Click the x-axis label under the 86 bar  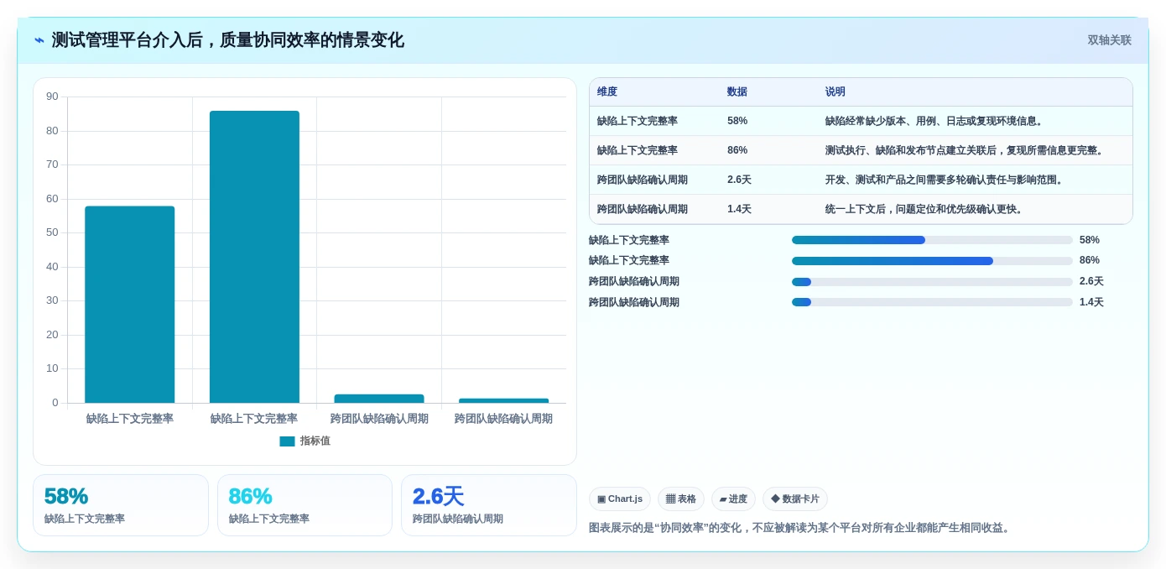tap(254, 419)
